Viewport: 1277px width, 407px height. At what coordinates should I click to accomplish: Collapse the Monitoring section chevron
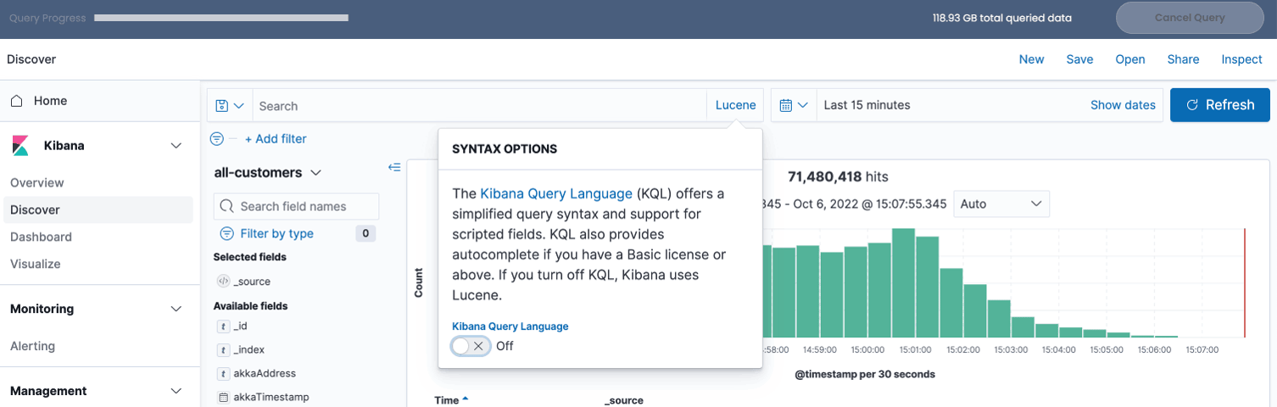coord(176,309)
